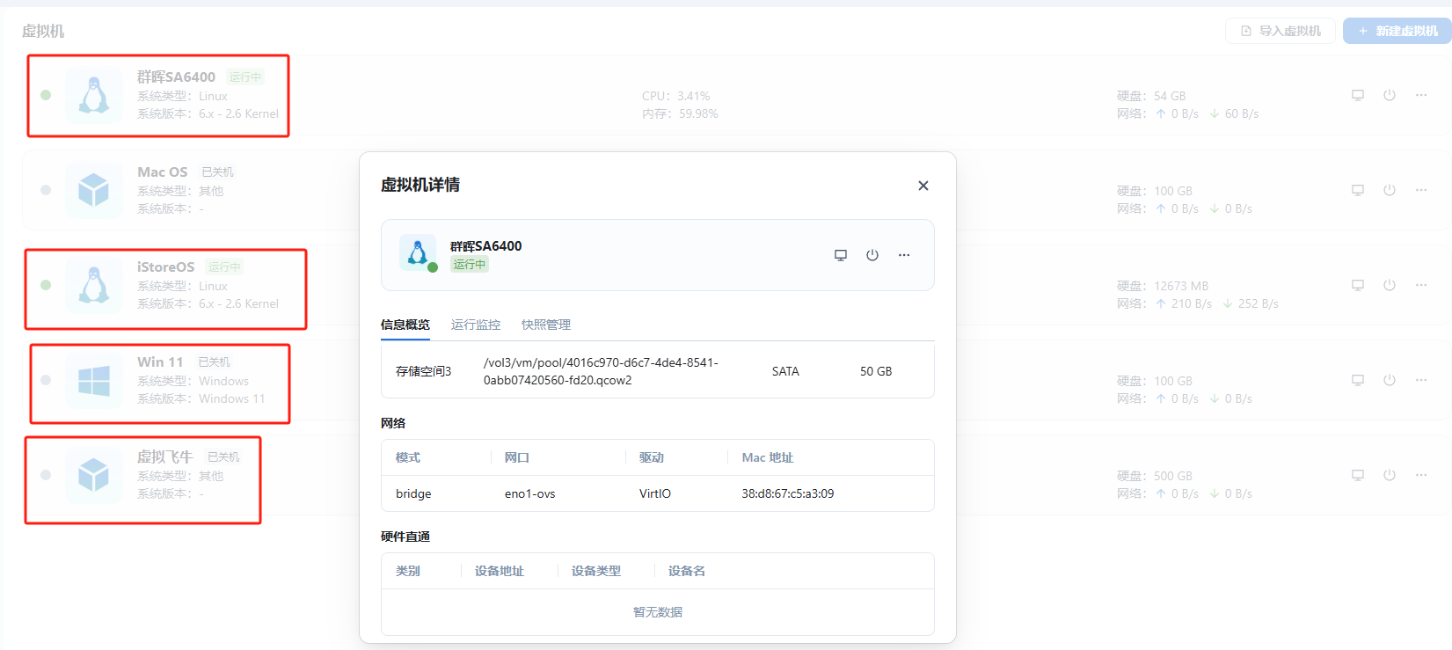Click power icon in Mac OS row

1390,190
